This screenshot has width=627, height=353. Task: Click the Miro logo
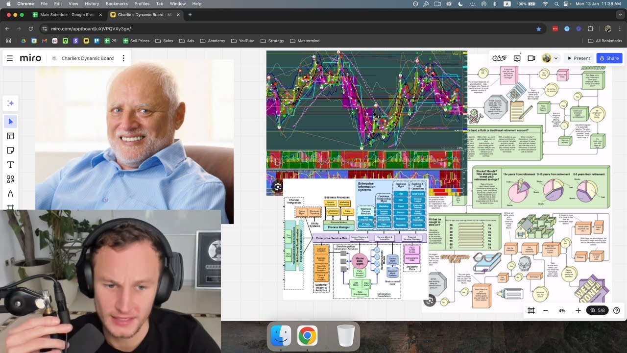30,58
